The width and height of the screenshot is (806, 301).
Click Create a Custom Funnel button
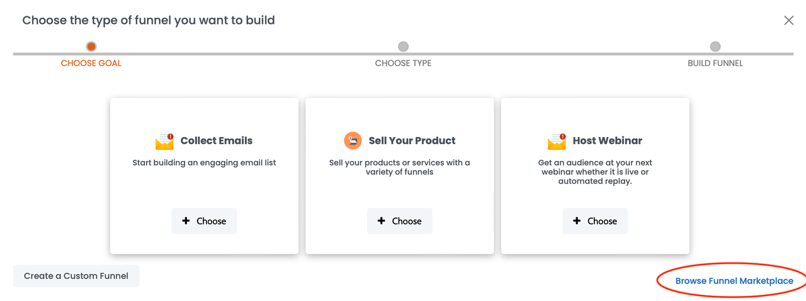point(76,276)
